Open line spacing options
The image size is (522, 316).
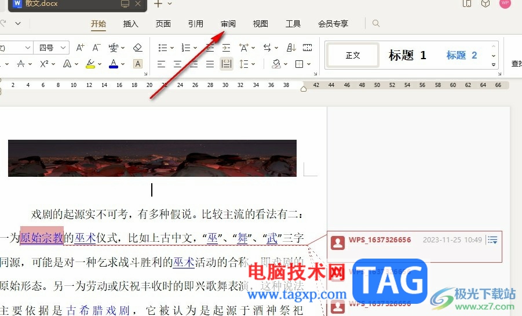click(244, 64)
